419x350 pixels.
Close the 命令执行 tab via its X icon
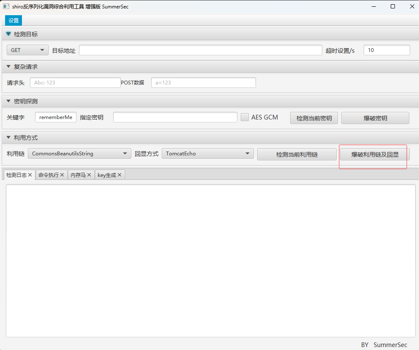pos(62,175)
